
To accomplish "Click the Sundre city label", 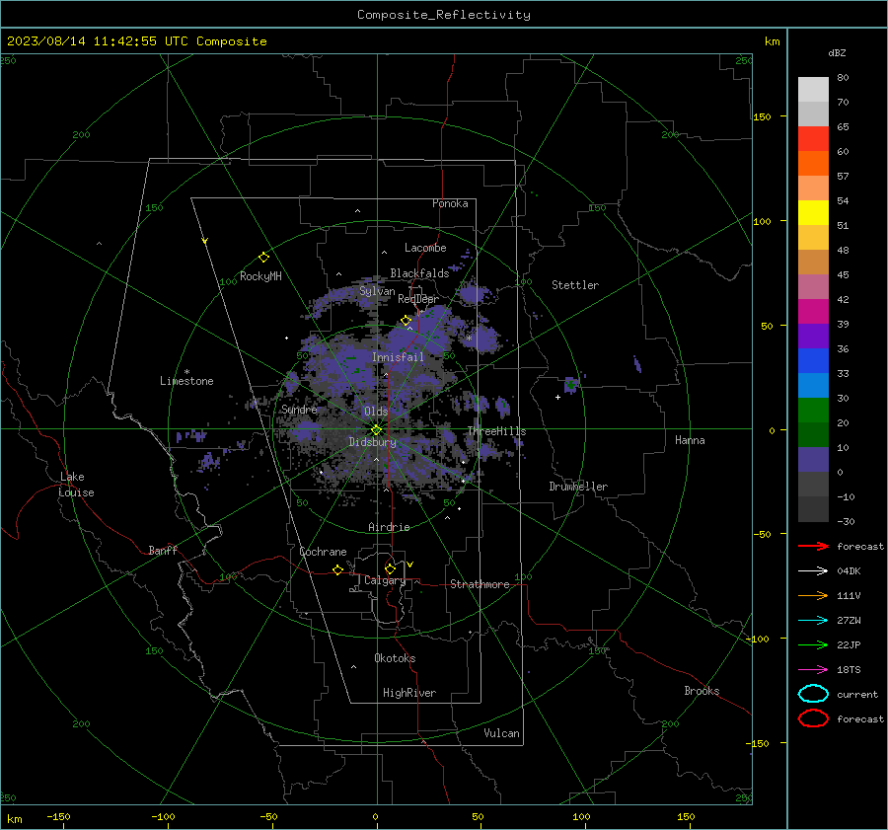I will (299, 409).
